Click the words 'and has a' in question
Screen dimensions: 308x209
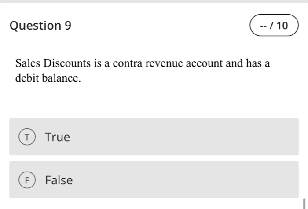tap(248, 63)
